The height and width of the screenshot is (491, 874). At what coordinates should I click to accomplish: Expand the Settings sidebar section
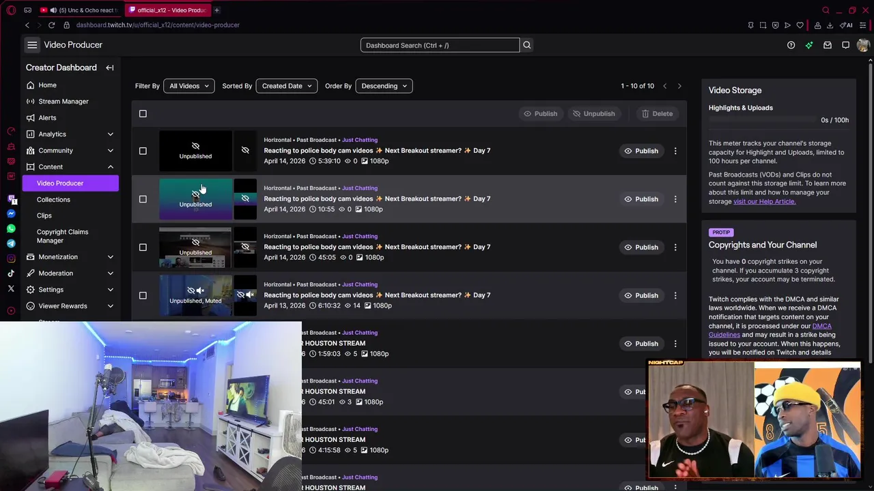pos(70,290)
